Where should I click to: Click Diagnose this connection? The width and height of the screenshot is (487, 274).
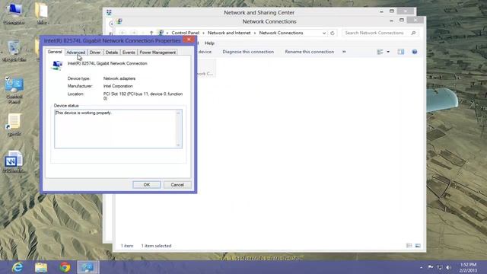[x=248, y=52]
